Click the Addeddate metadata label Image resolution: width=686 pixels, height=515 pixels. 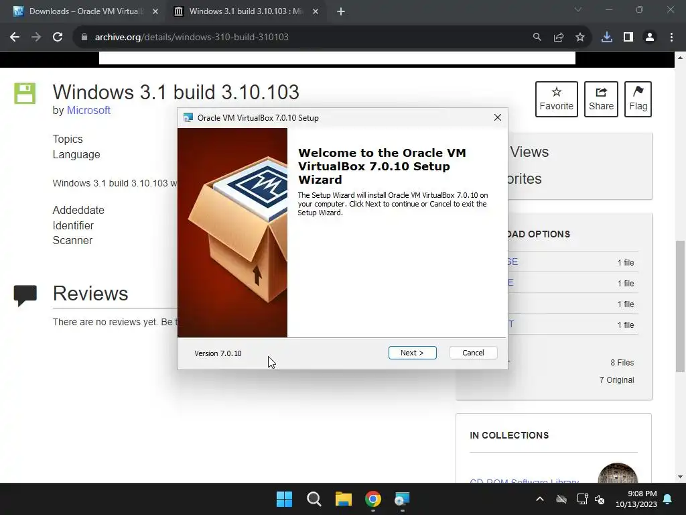[78, 210]
